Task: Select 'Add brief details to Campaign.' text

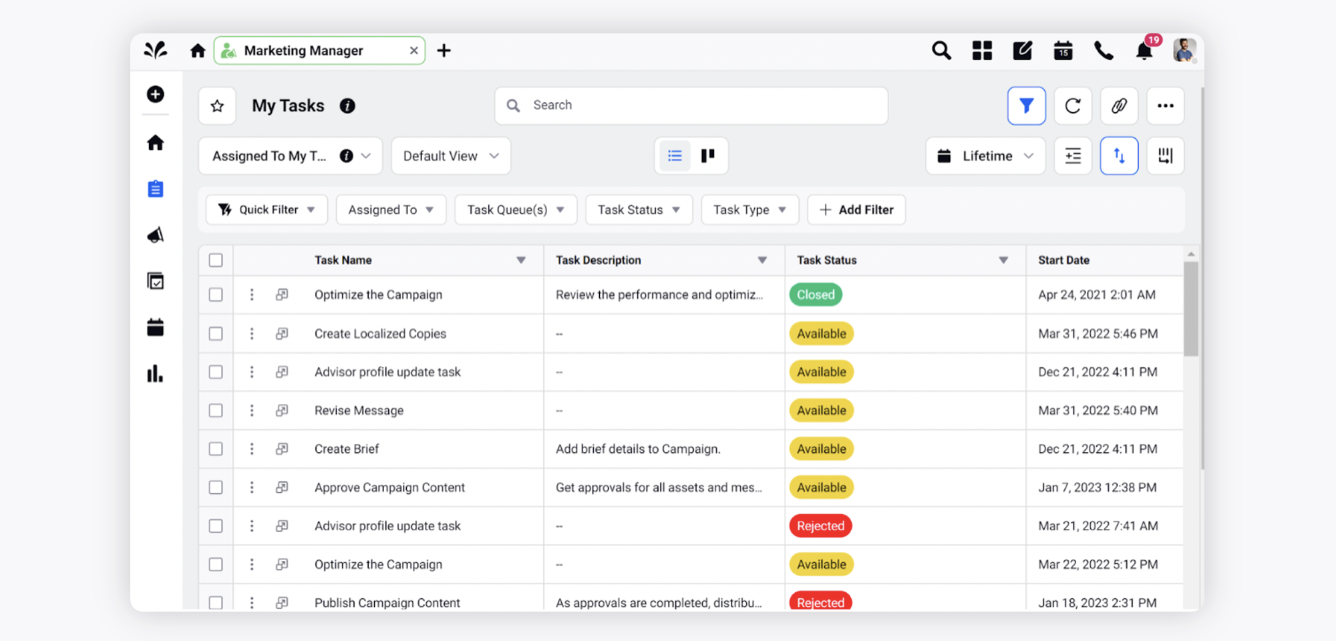Action: 638,449
